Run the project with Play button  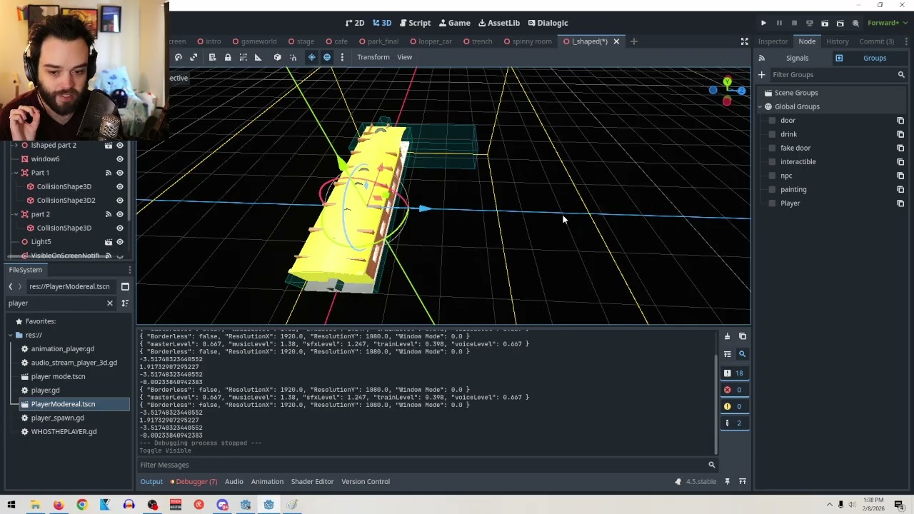[763, 23]
